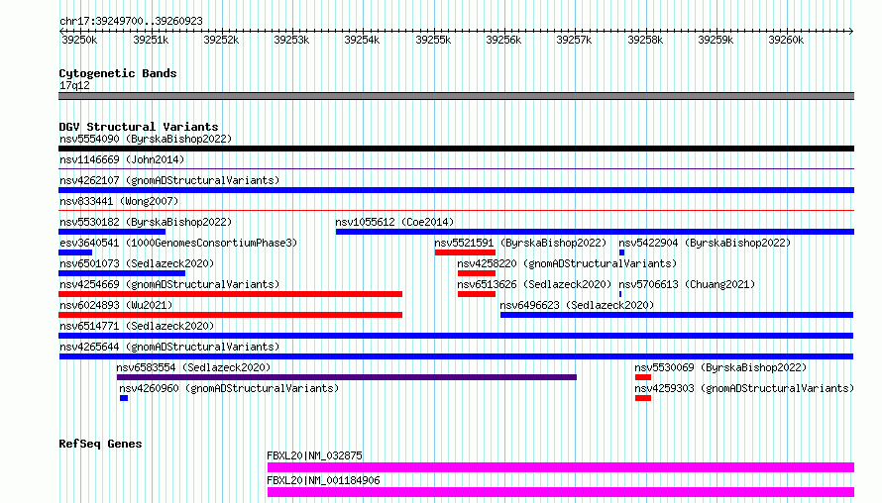This screenshot has width=882, height=503.
Task: Select the magenta FBXL20 NM_032875 gene bar
Action: pyautogui.click(x=561, y=467)
